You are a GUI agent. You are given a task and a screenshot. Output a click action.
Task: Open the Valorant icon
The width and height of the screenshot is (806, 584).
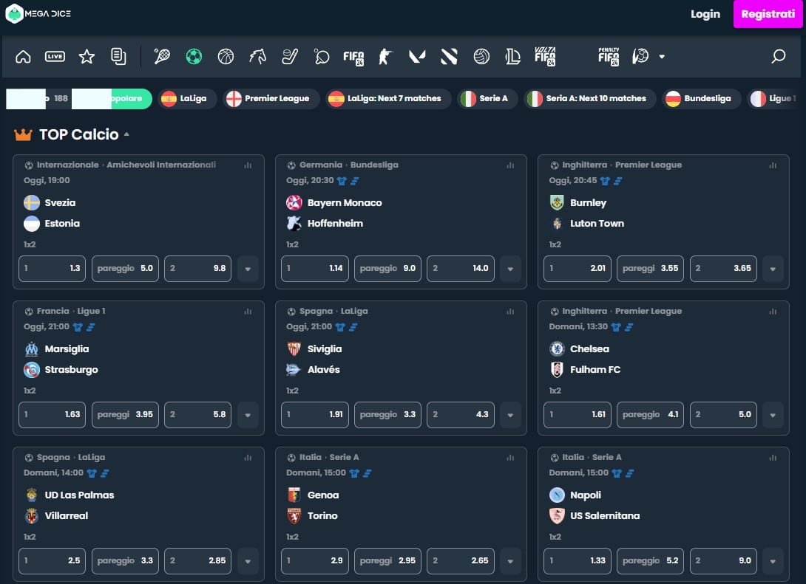pos(417,56)
